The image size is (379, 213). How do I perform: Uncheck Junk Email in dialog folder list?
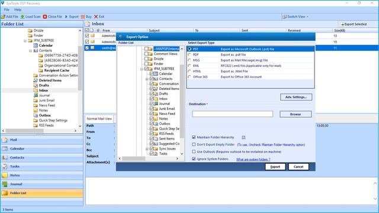pos(152,109)
